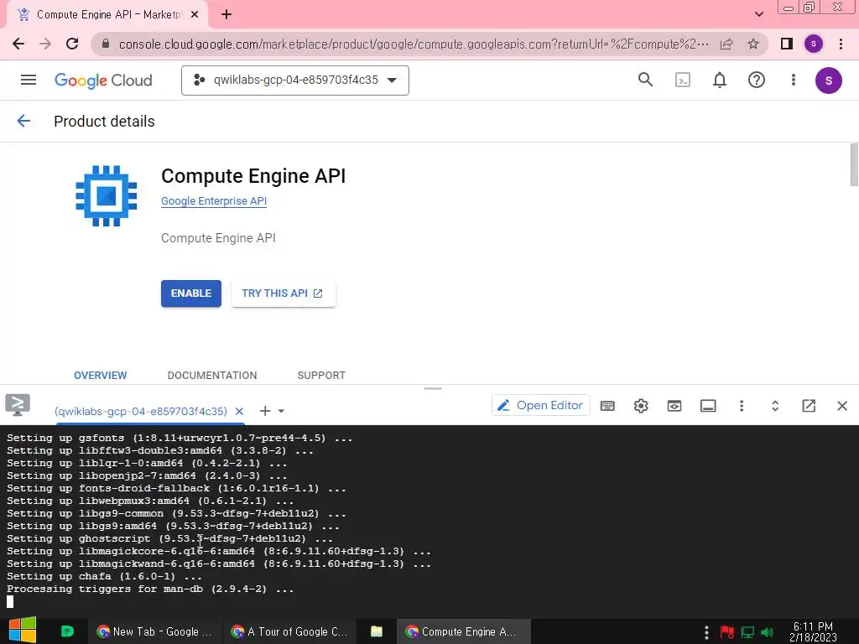Select the qwiklabs Cloud Shell terminal tab
The height and width of the screenshot is (644, 859).
(141, 411)
